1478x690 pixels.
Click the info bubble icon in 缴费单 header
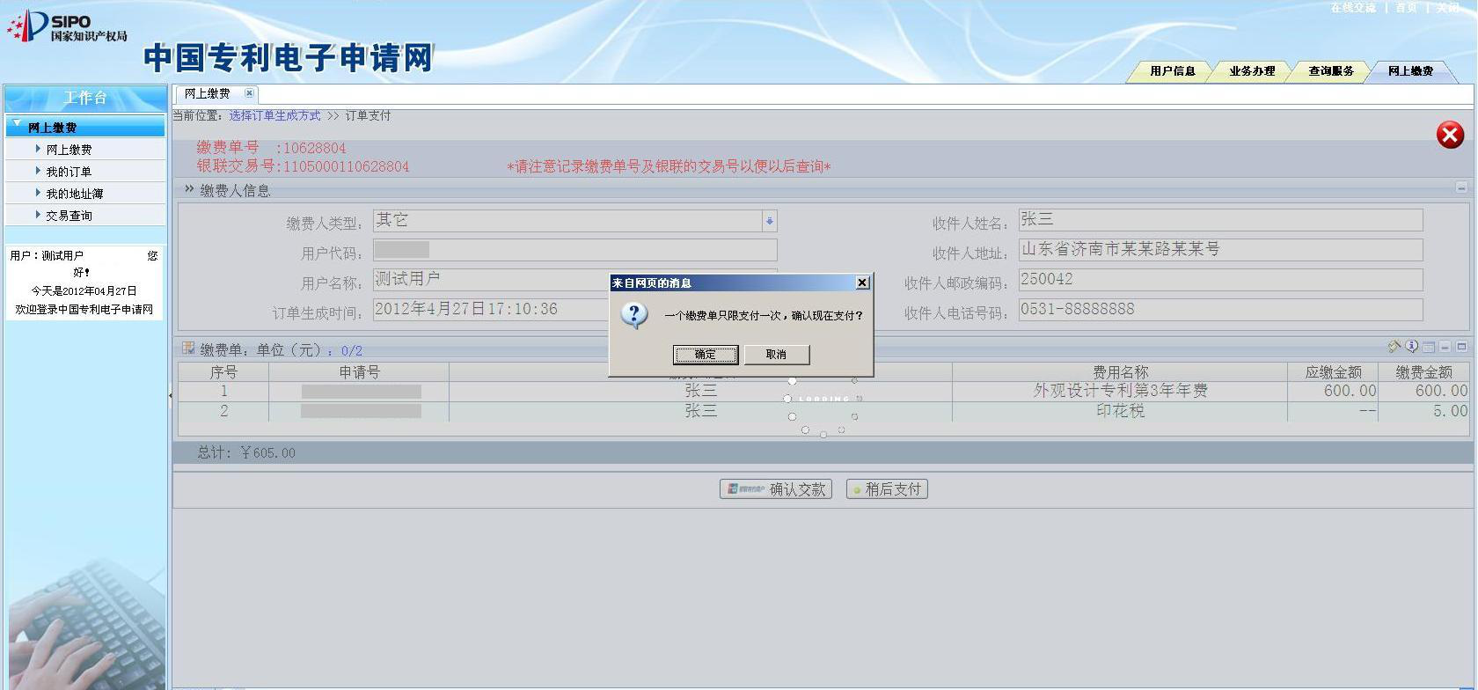[1411, 347]
